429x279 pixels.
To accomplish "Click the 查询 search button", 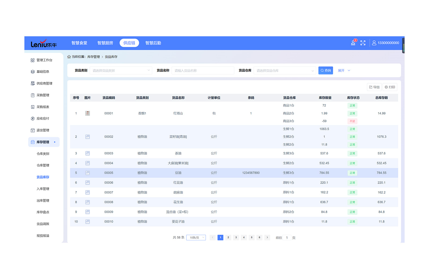I will click(x=326, y=71).
